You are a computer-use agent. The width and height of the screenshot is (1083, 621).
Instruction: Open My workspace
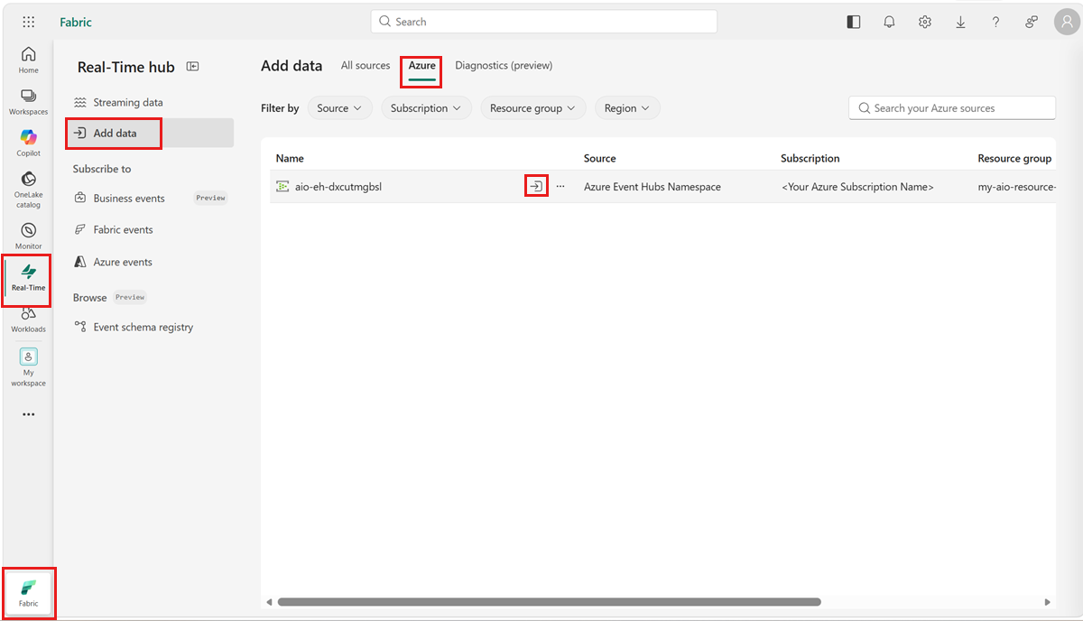(28, 367)
